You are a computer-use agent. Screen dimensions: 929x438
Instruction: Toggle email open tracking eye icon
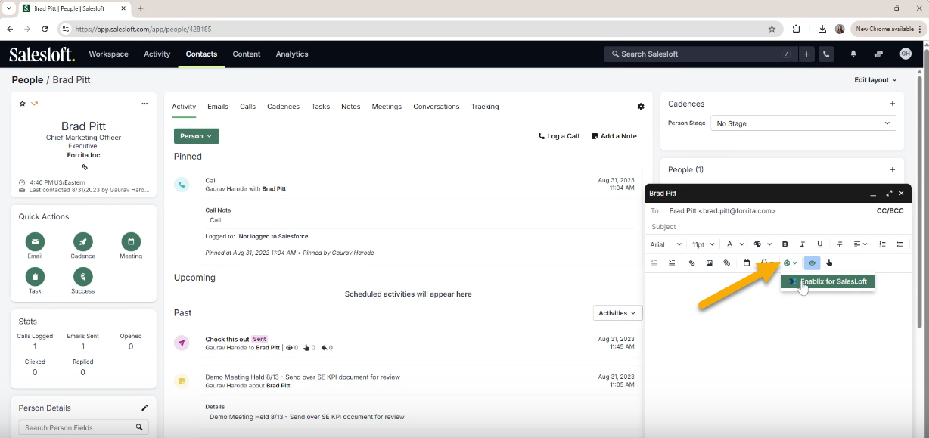812,263
